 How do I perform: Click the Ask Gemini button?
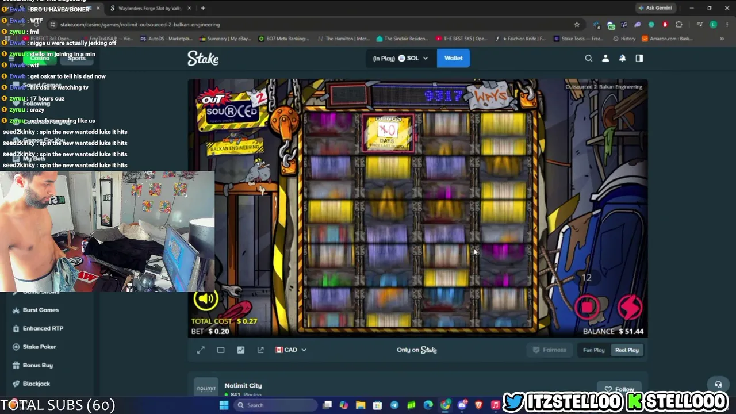(x=654, y=8)
